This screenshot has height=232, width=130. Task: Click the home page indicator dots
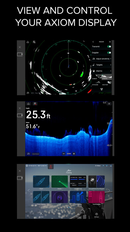point(69,207)
